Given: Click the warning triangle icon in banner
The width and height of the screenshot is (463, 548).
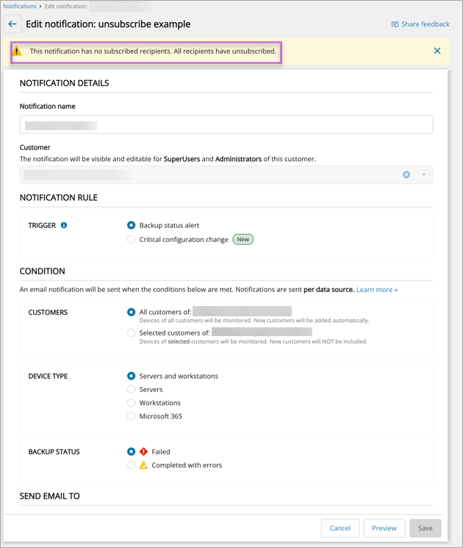Looking at the screenshot, I should tap(18, 51).
